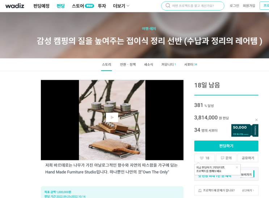
Task: Click 로그인 link
Action: [234, 6]
